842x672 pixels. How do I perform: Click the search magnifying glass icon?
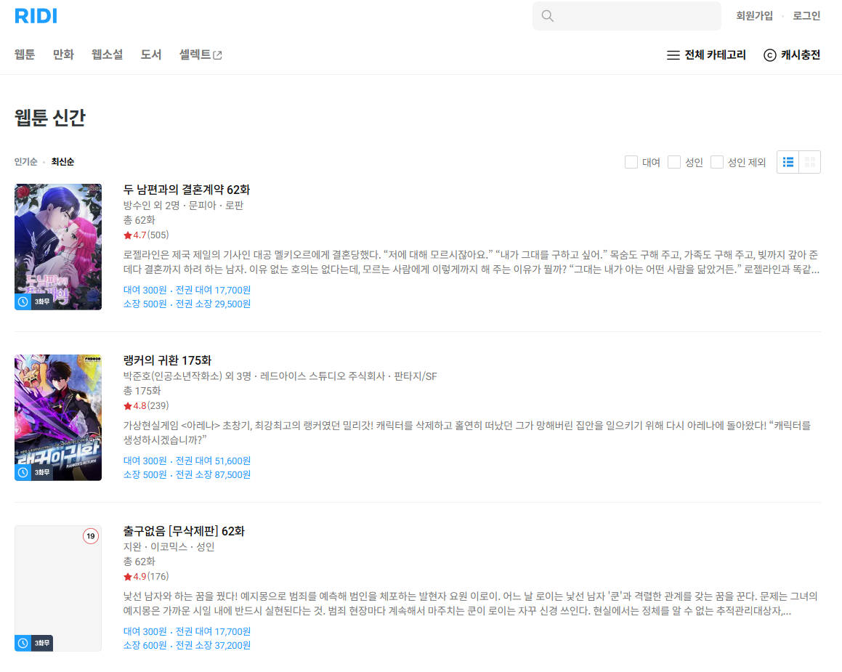click(547, 15)
